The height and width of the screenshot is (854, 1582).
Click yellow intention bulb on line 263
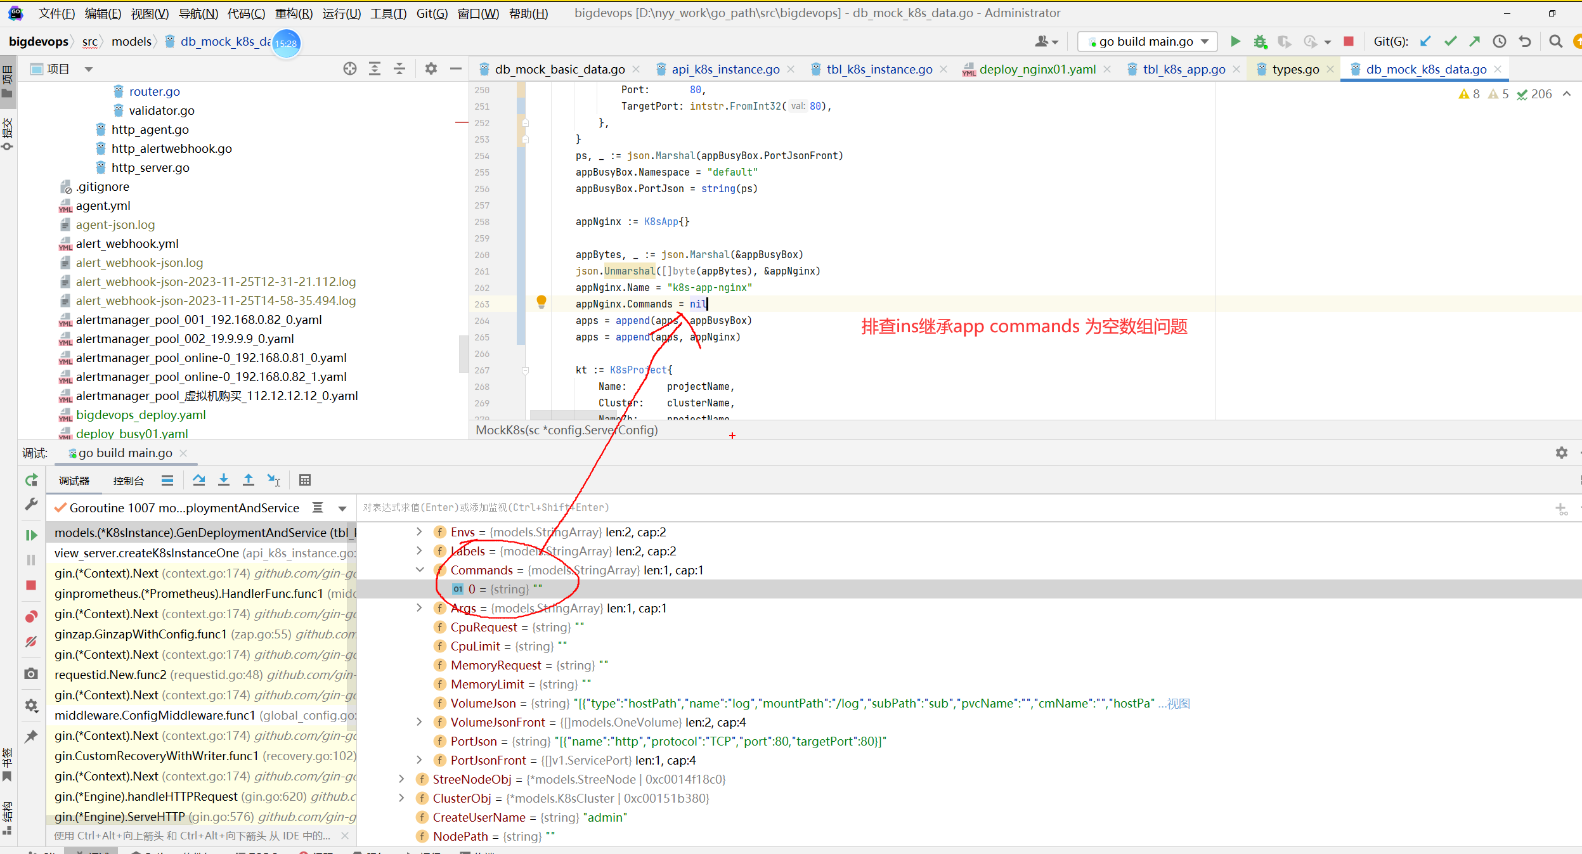point(541,302)
